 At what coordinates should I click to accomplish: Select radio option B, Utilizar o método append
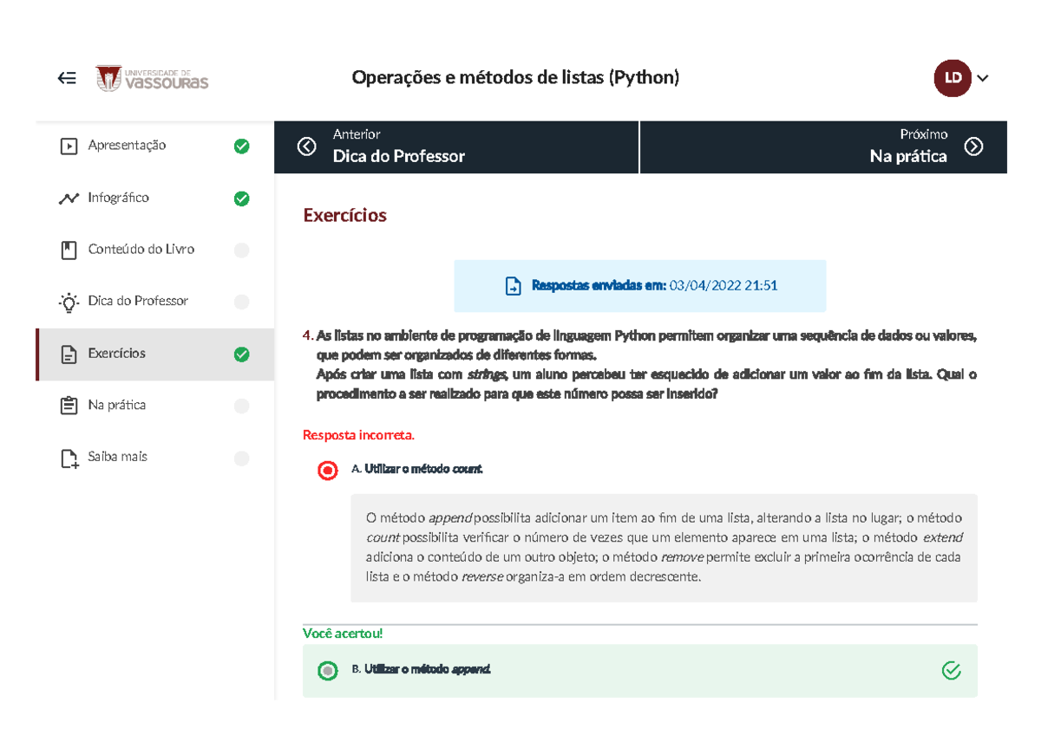pyautogui.click(x=327, y=670)
